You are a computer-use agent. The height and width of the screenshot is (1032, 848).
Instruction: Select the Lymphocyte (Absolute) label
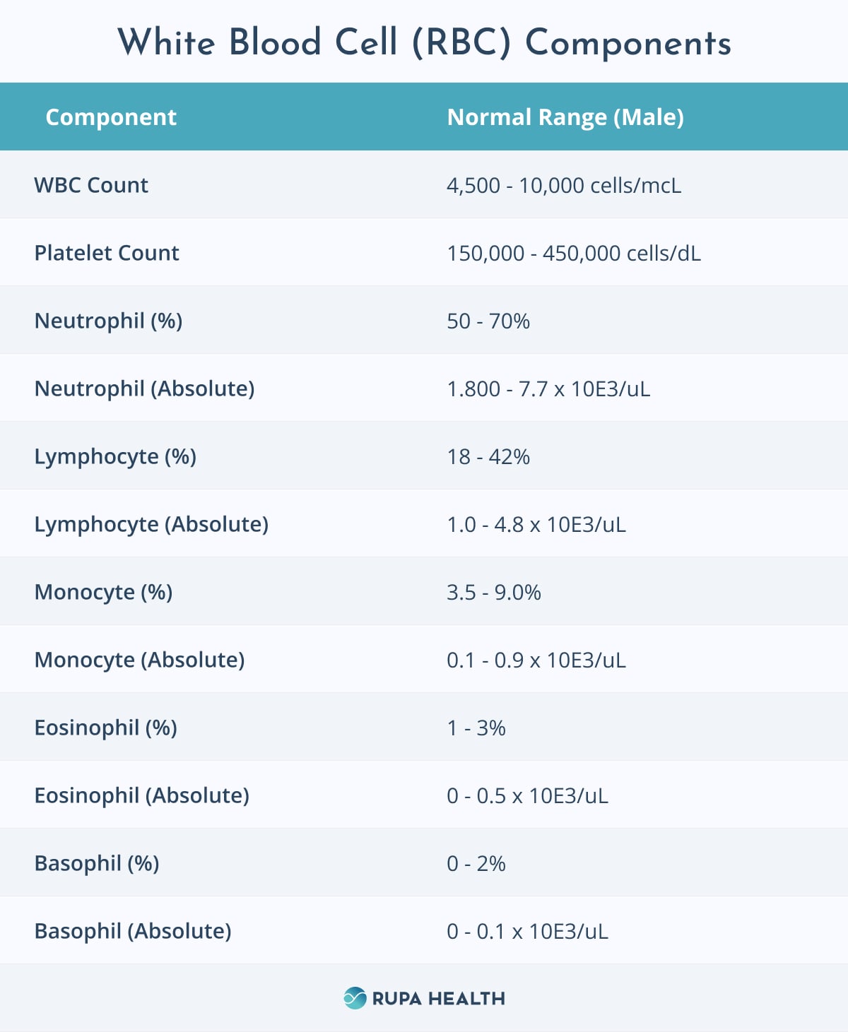151,525
